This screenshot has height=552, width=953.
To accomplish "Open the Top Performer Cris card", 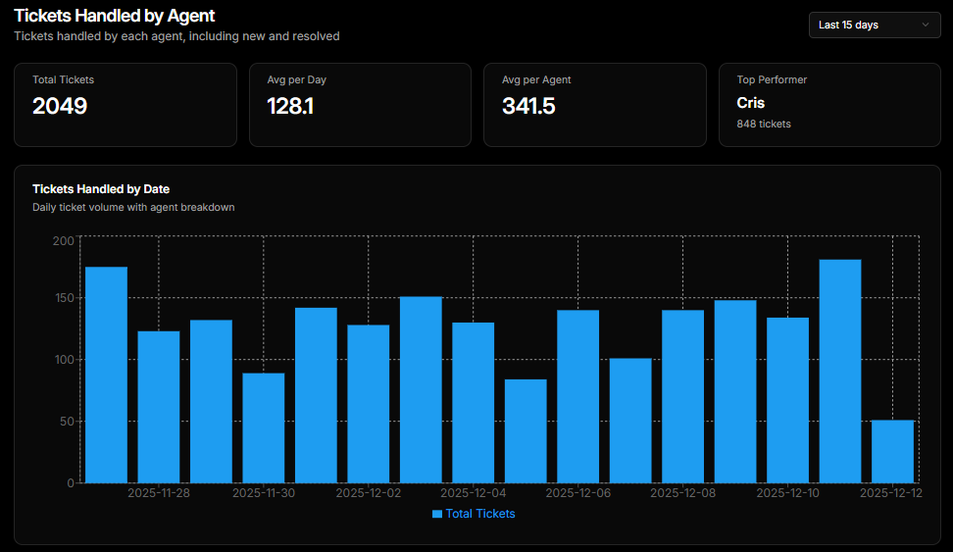I will click(829, 105).
